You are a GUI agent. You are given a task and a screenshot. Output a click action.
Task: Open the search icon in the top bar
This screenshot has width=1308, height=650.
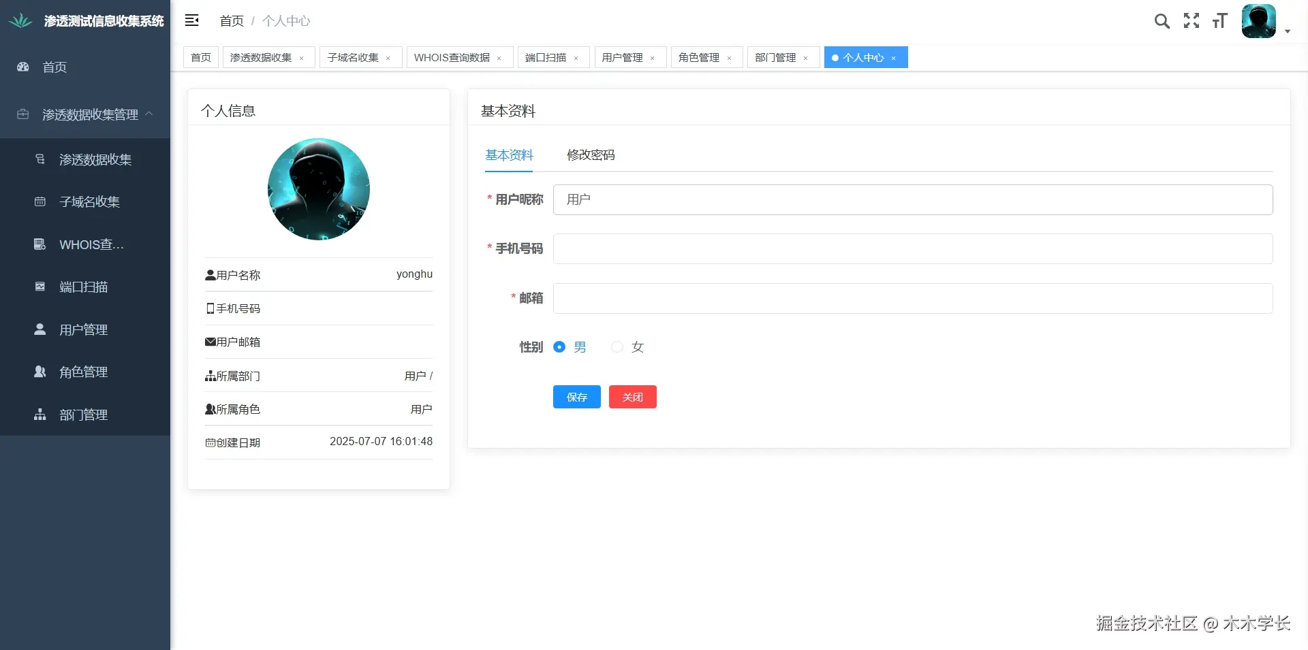click(x=1162, y=21)
